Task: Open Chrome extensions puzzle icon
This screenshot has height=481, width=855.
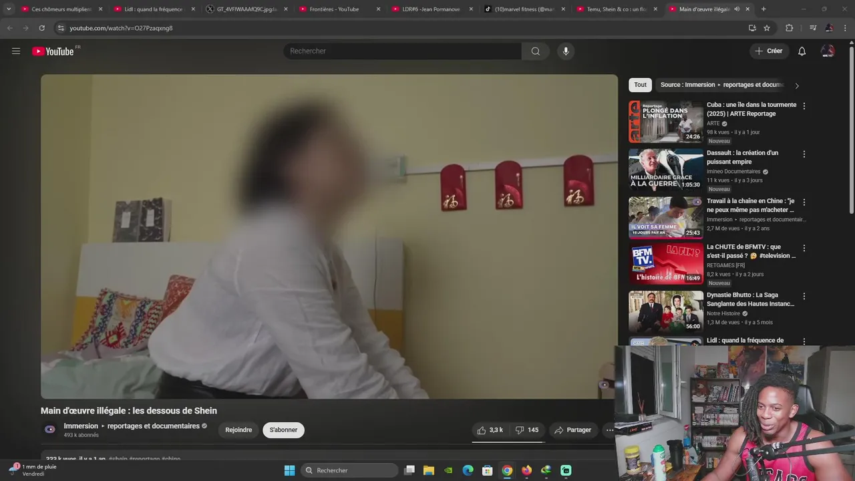Action: 789,28
